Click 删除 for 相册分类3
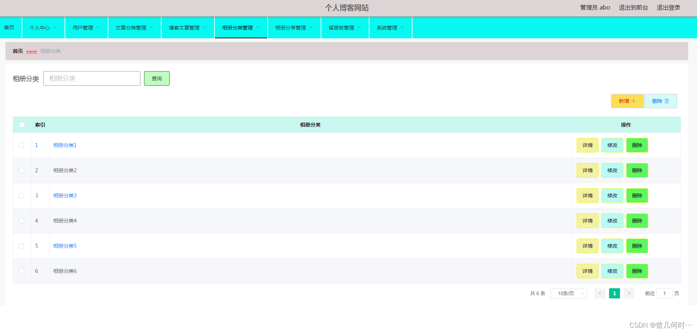The image size is (697, 332). [637, 196]
